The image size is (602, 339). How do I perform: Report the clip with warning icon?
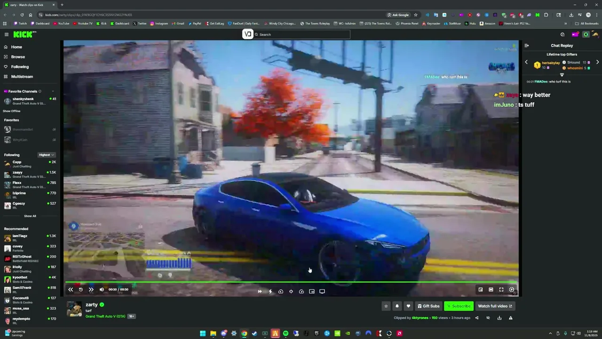point(511,318)
